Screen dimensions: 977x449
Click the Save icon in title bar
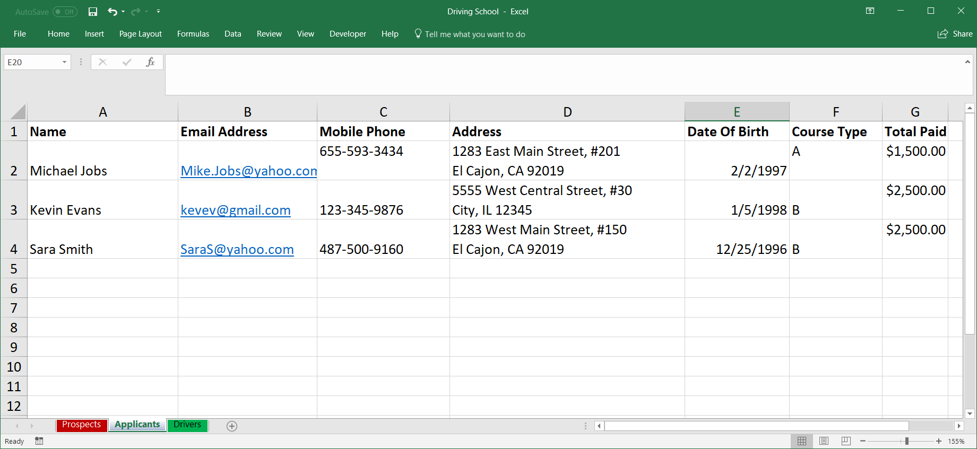click(x=93, y=12)
